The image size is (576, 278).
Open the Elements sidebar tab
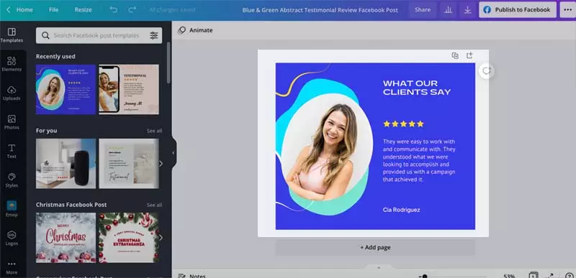click(12, 64)
